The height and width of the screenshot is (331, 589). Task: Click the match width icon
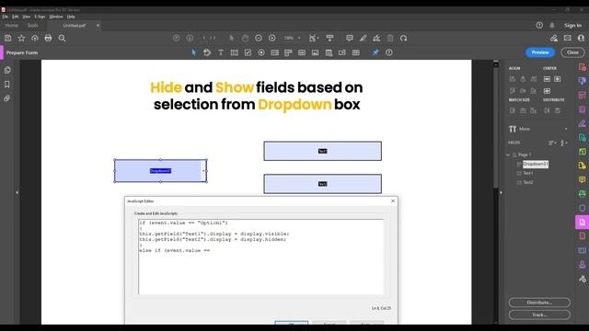click(523, 110)
